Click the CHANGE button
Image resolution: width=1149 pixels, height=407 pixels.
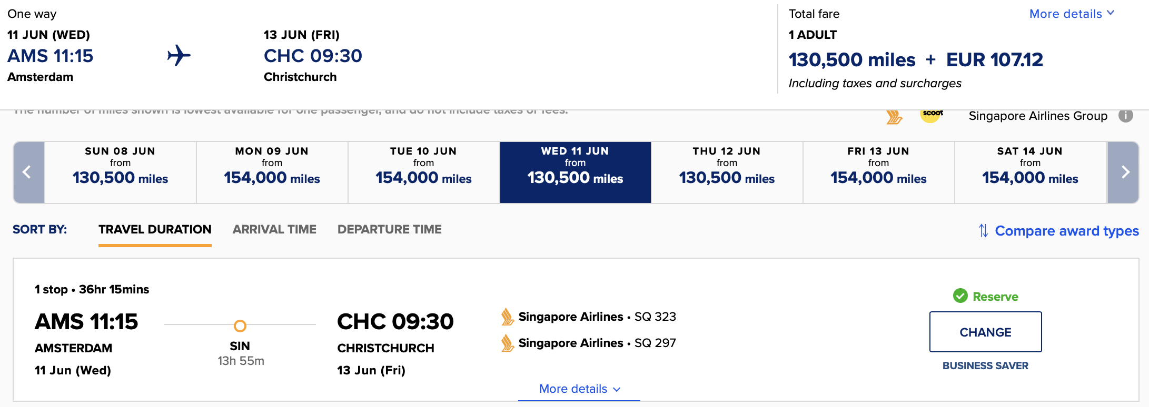pos(986,332)
